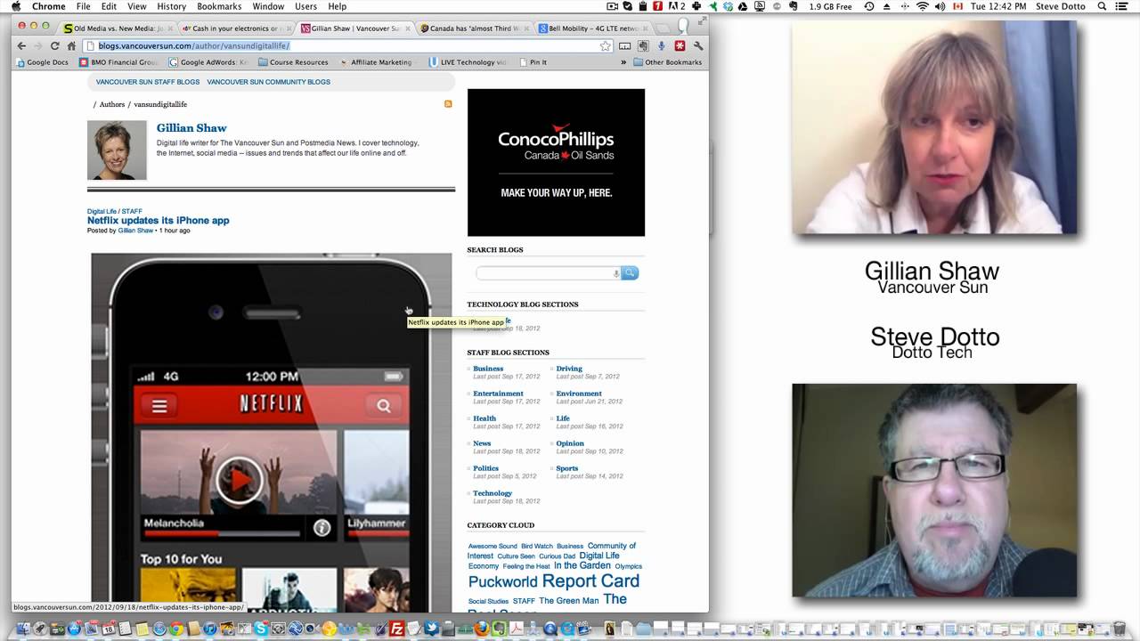Screen dimensions: 1140x641
Task: Click the Evernote elephant extension icon
Action: click(643, 45)
